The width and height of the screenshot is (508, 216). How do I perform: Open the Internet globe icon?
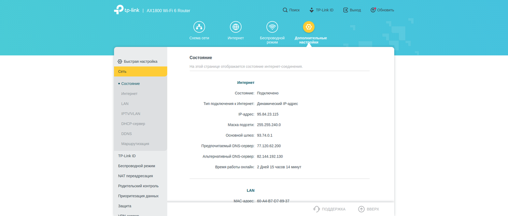click(236, 27)
